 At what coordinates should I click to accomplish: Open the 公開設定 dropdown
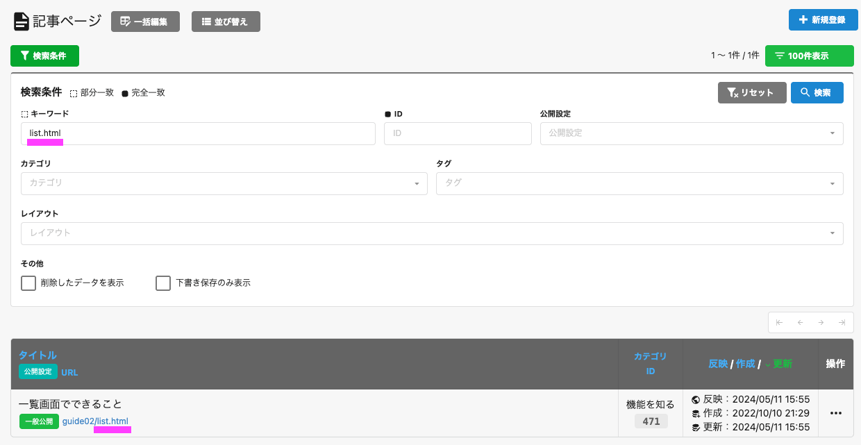click(691, 133)
